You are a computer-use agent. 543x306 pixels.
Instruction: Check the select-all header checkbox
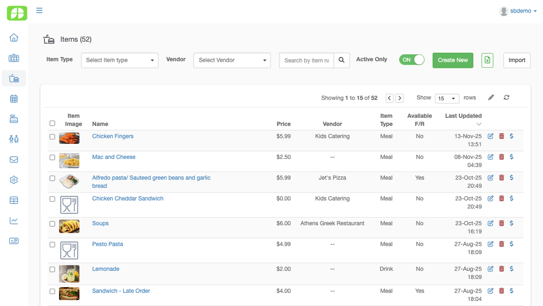coord(52,123)
